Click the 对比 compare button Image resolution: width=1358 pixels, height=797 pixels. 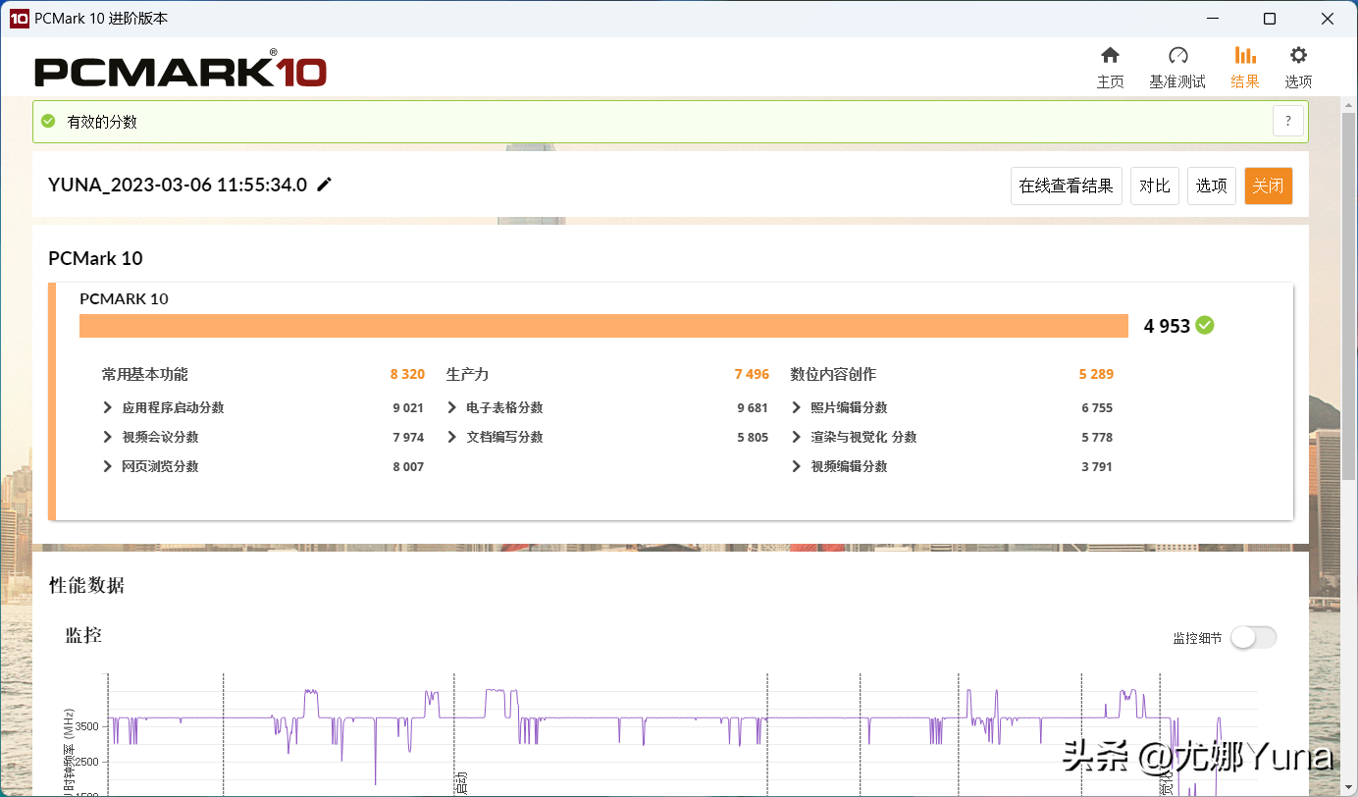pyautogui.click(x=1155, y=186)
